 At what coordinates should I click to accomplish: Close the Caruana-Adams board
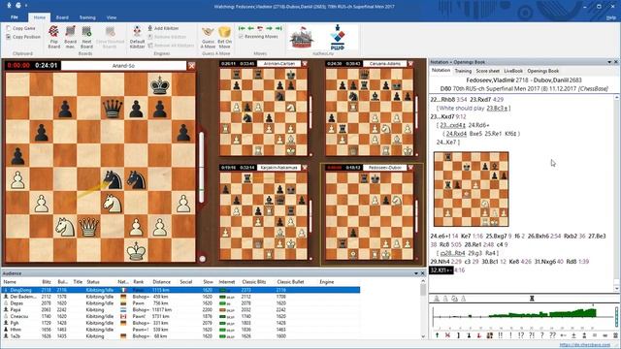pos(410,63)
